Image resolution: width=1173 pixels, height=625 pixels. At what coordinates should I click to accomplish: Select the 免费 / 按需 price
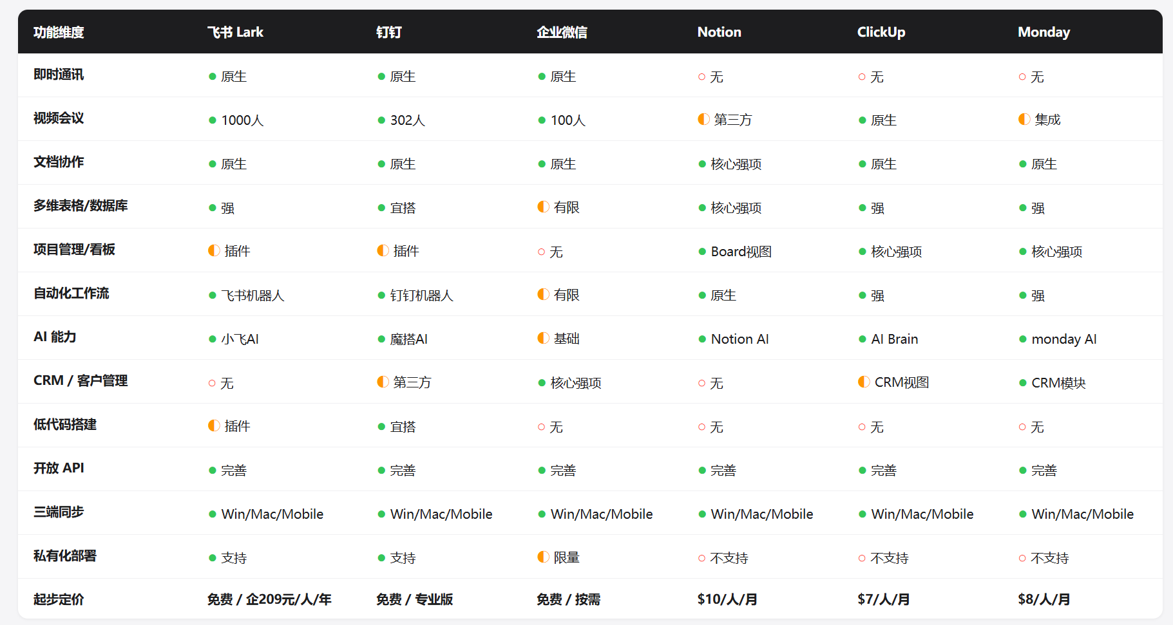pyautogui.click(x=569, y=600)
